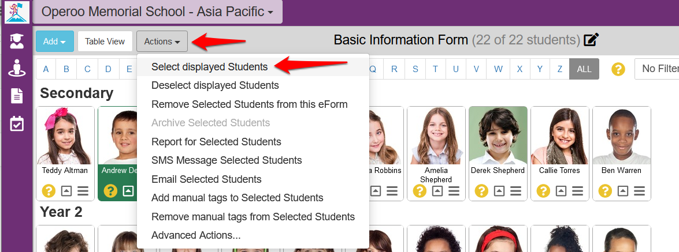Open Ben Warren's hamburger menu icon

click(639, 191)
